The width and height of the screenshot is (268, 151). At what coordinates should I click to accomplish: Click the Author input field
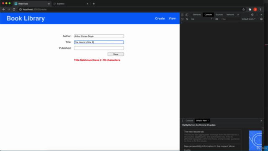[99, 36]
